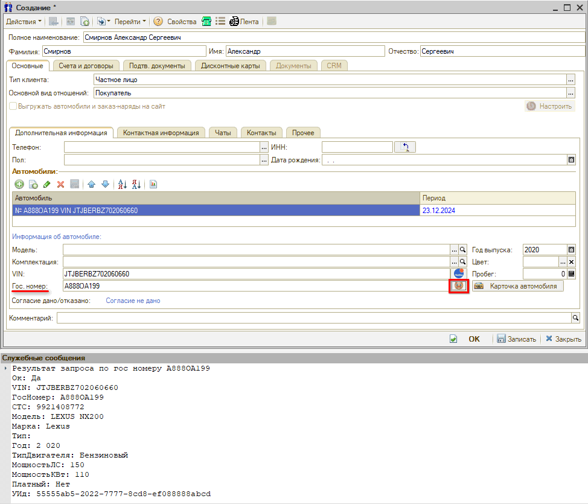The image size is (588, 504).
Task: Click the ИНН input field
Action: pyautogui.click(x=357, y=147)
